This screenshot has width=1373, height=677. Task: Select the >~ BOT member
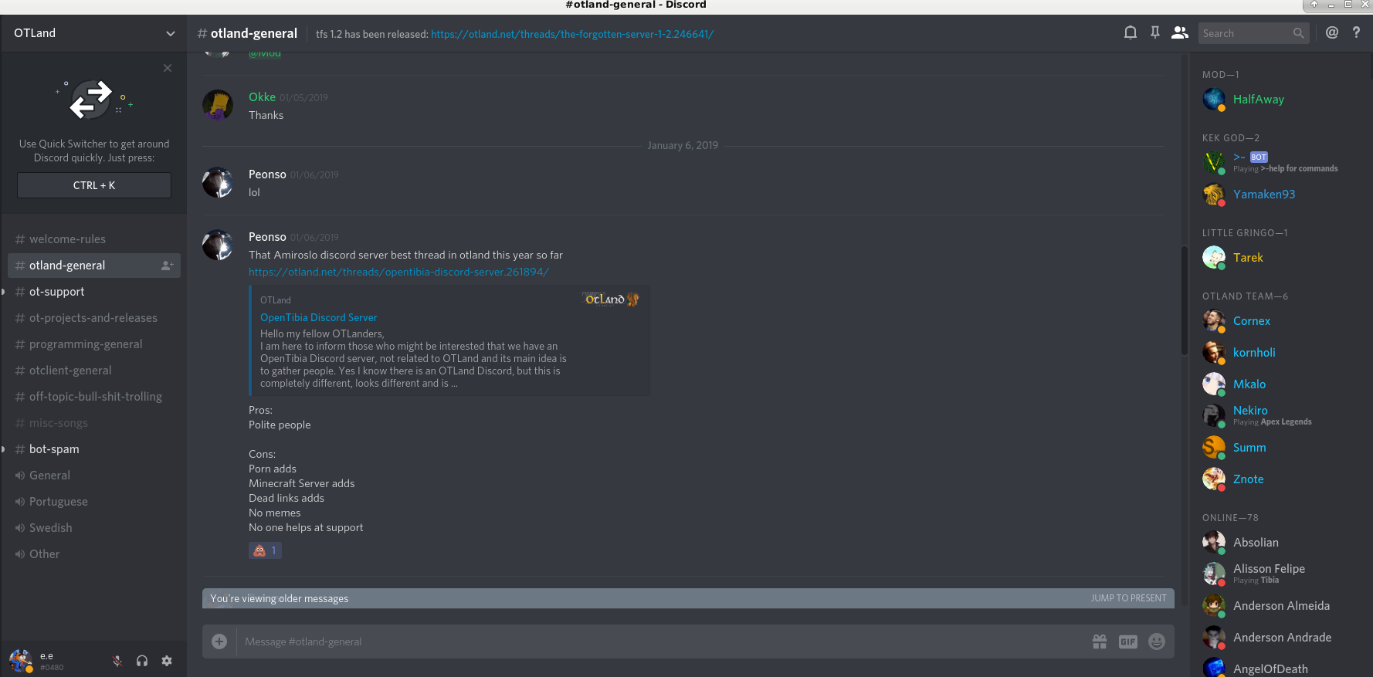tap(1280, 162)
